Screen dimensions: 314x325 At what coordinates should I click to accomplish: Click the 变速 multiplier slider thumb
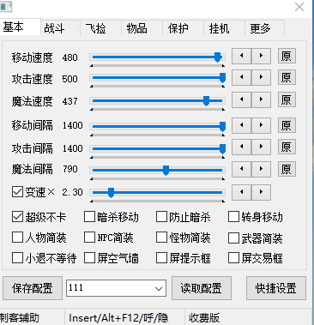112,193
